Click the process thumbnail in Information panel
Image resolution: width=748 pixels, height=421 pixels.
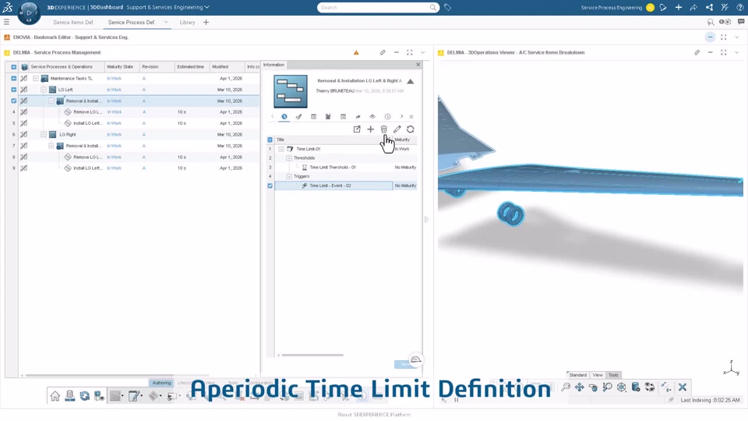[291, 92]
